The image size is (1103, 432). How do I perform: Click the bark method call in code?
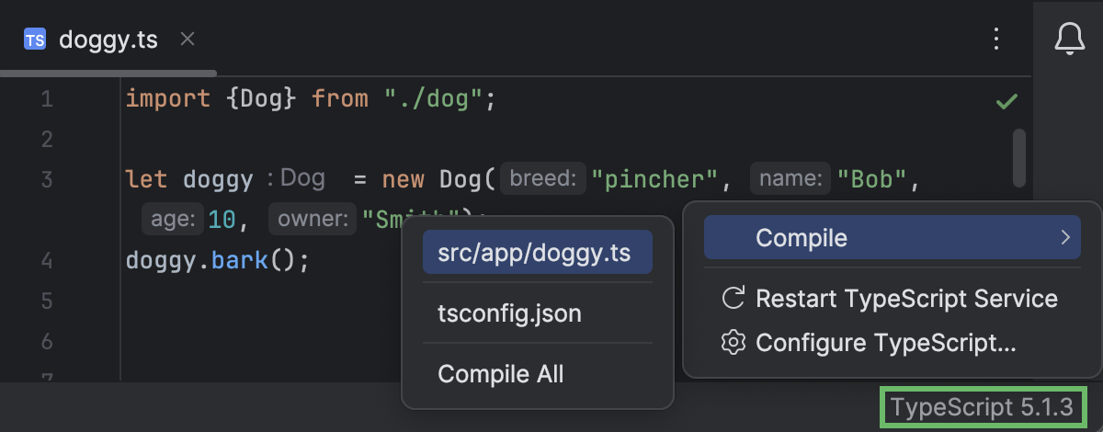point(238,260)
